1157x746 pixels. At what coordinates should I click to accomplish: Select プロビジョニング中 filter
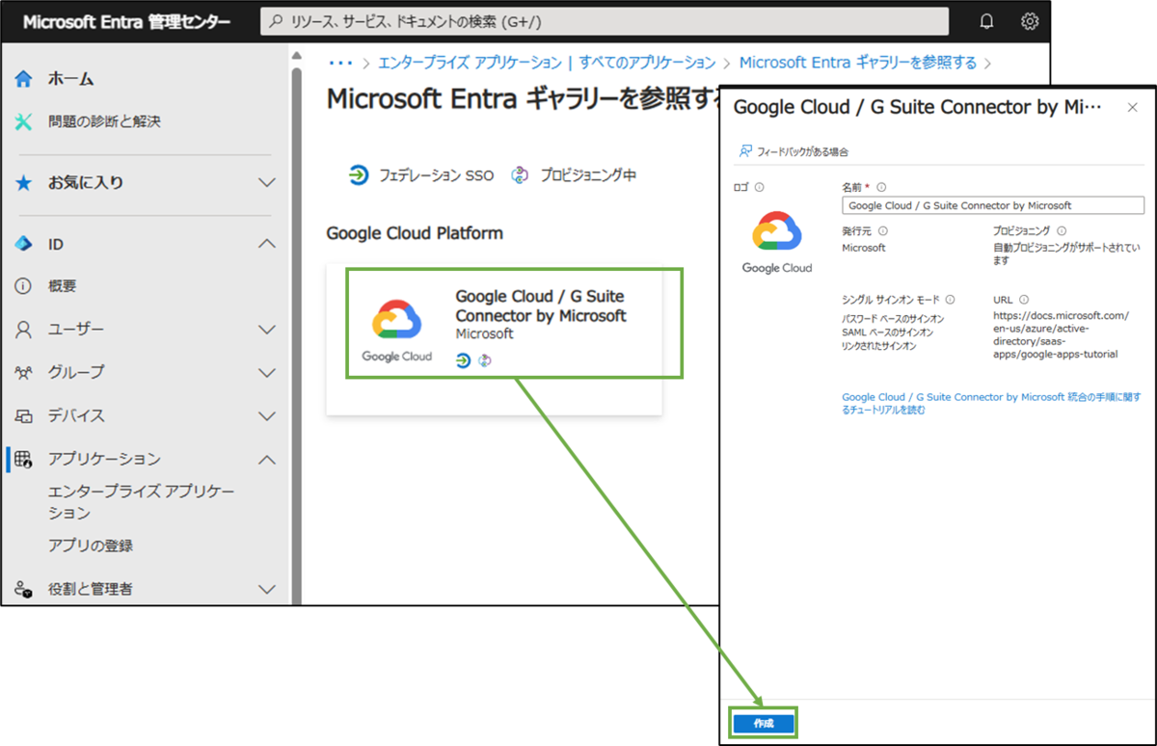tap(574, 175)
